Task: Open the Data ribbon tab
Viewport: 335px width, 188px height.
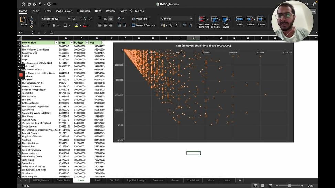Action: coord(98,11)
